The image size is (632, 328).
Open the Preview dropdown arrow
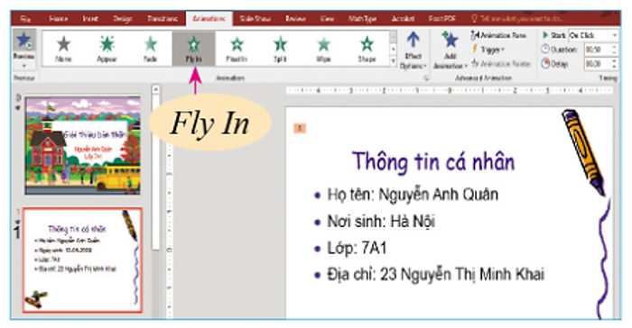click(x=23, y=66)
